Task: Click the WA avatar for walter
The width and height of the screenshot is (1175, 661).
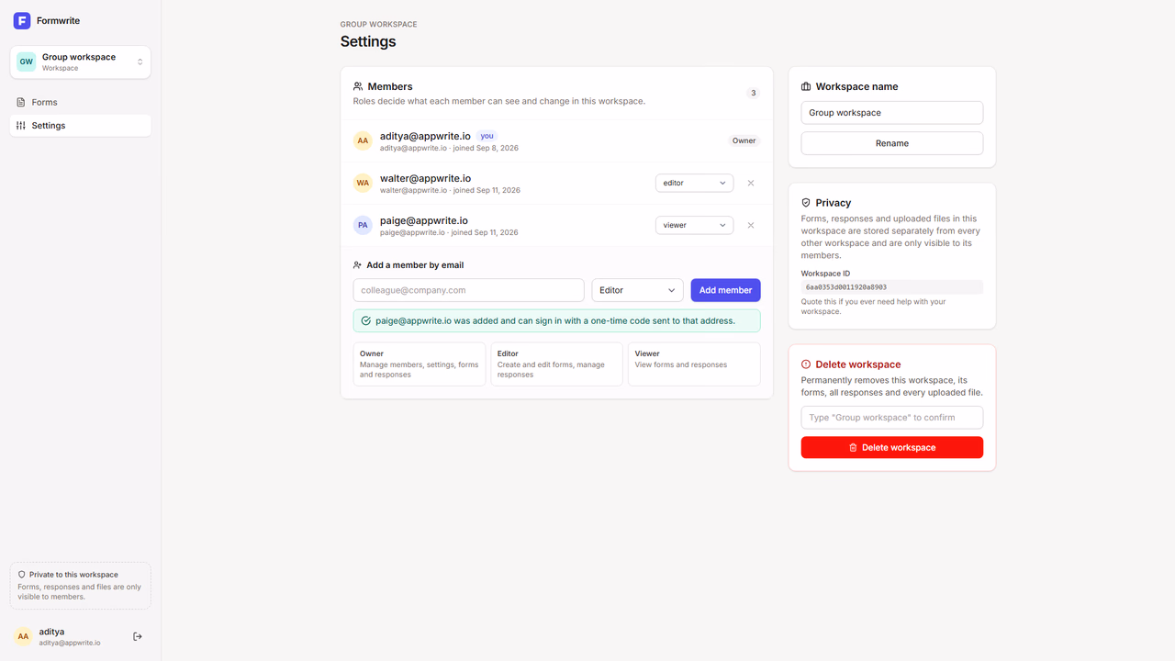Action: click(363, 183)
